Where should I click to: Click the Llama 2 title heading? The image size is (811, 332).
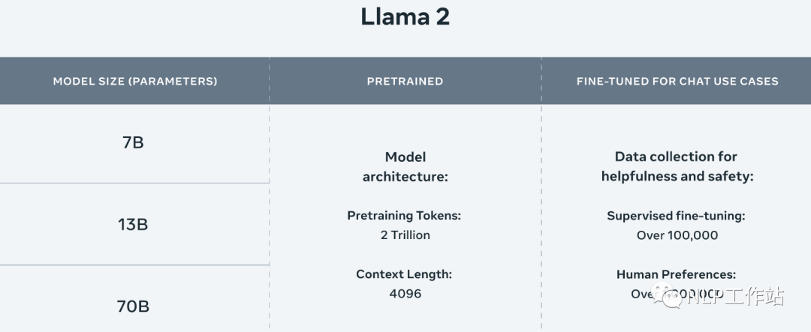tap(405, 16)
